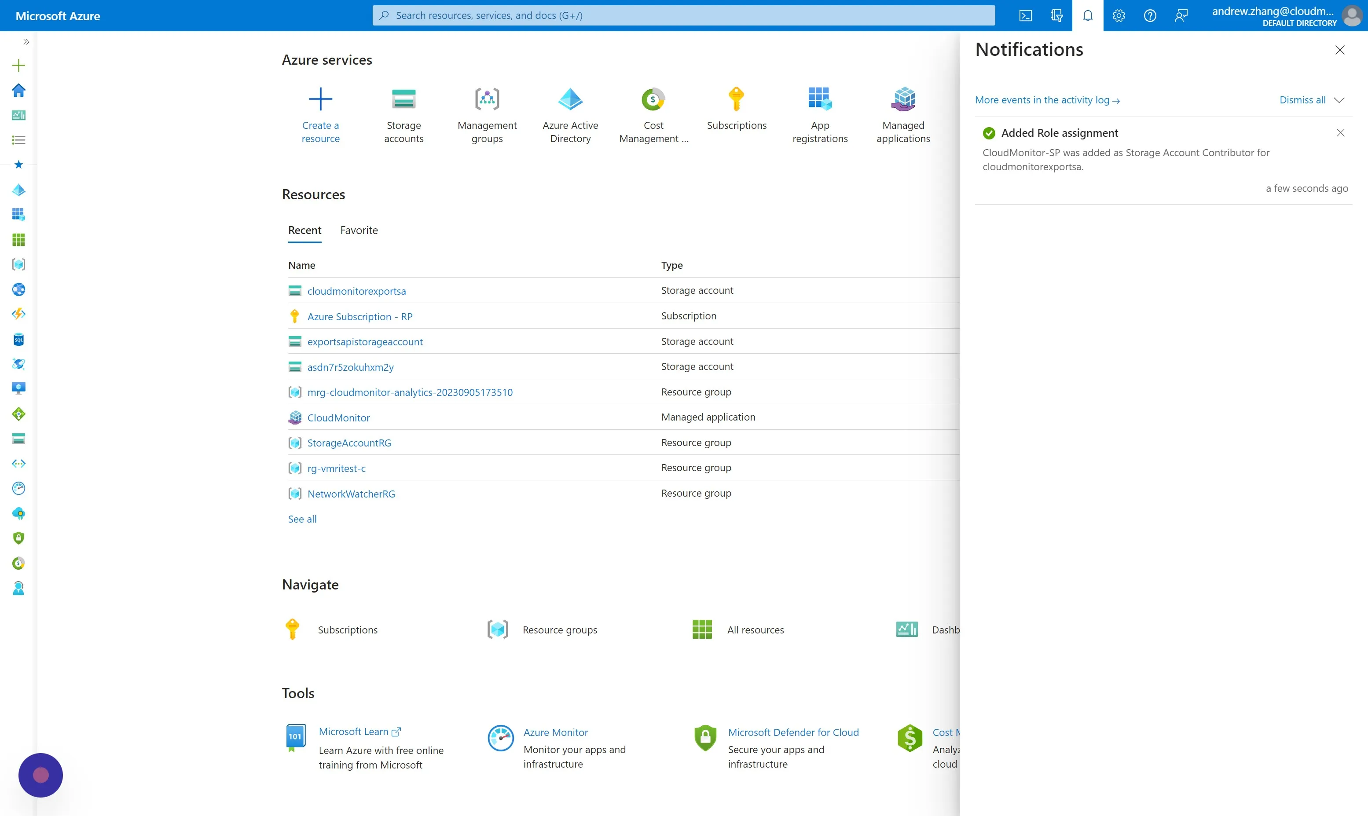Open Monitor gauge sidebar icon

pyautogui.click(x=18, y=488)
